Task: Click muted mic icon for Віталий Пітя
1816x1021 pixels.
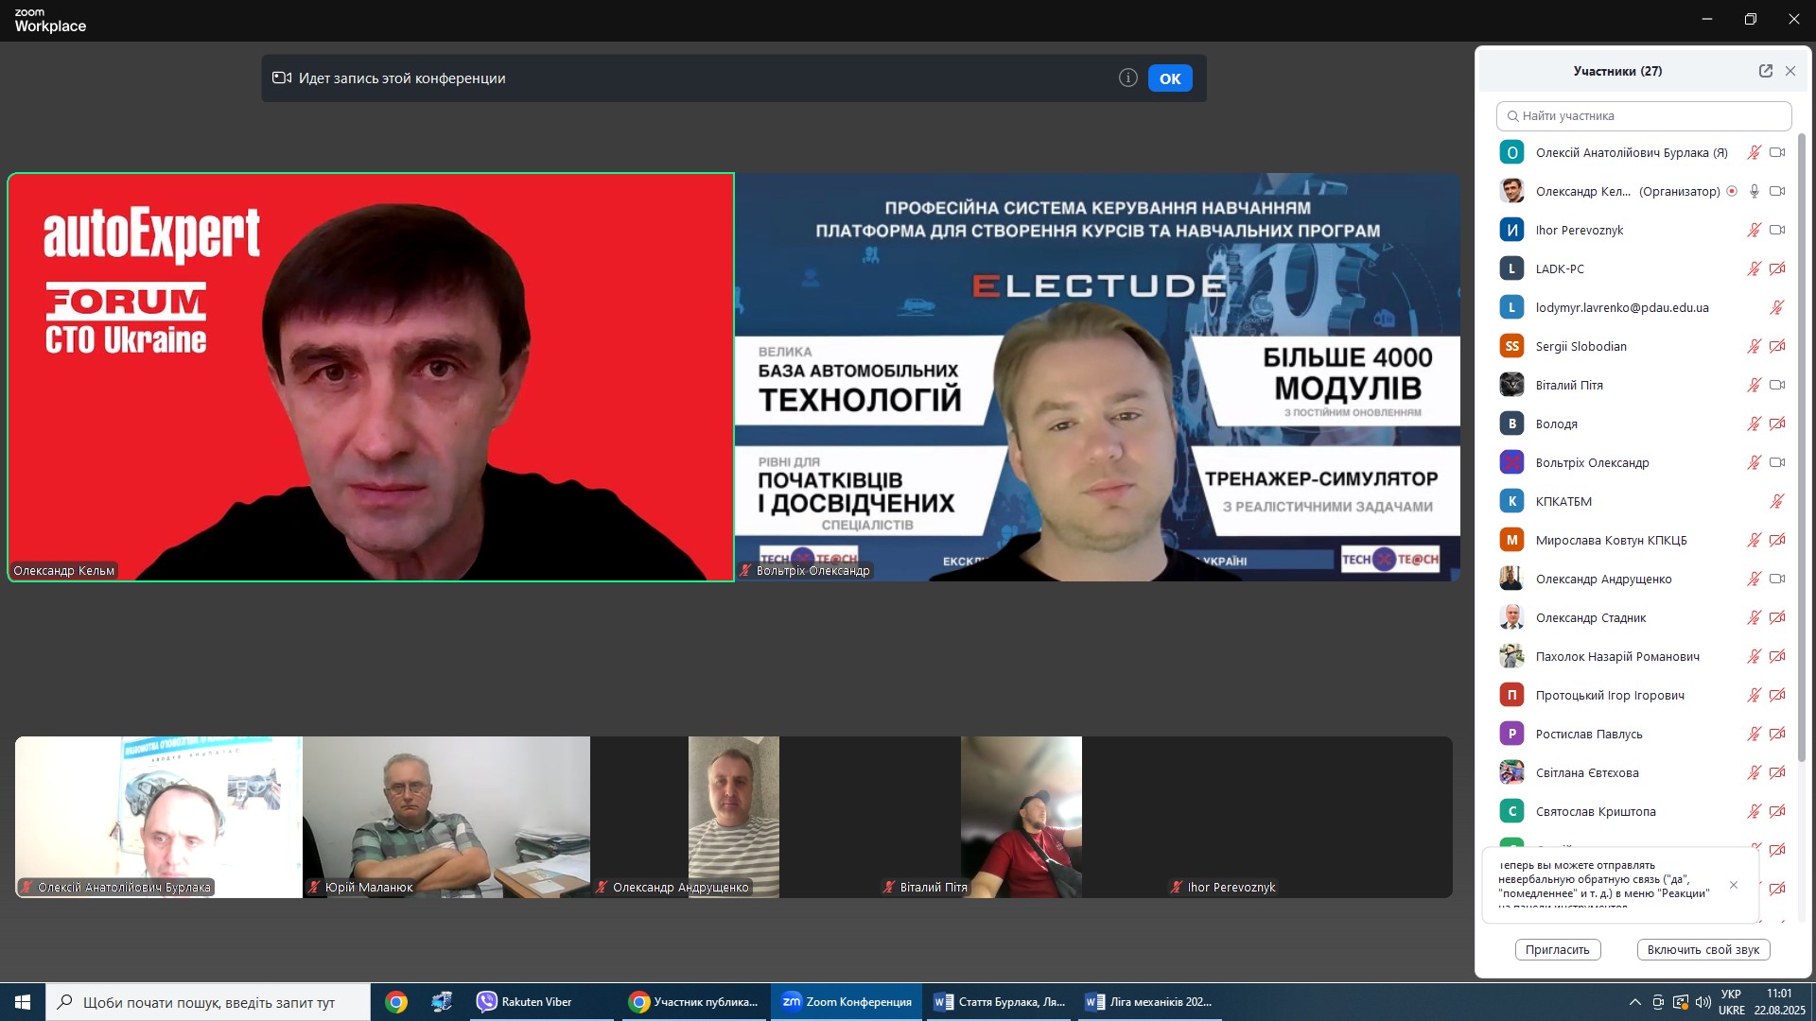Action: tap(1754, 385)
